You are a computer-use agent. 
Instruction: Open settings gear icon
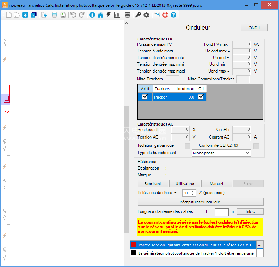146,15
